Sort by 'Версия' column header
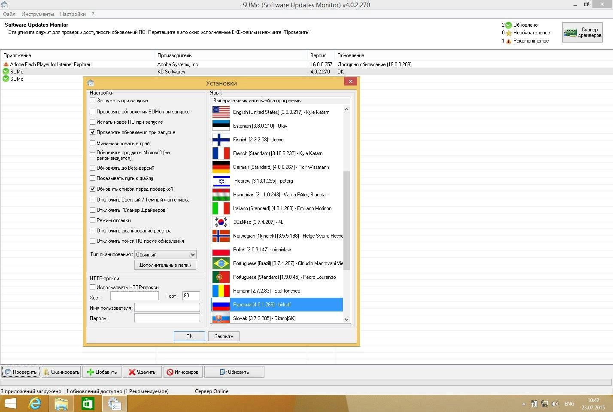This screenshot has height=412, width=613. 321,55
